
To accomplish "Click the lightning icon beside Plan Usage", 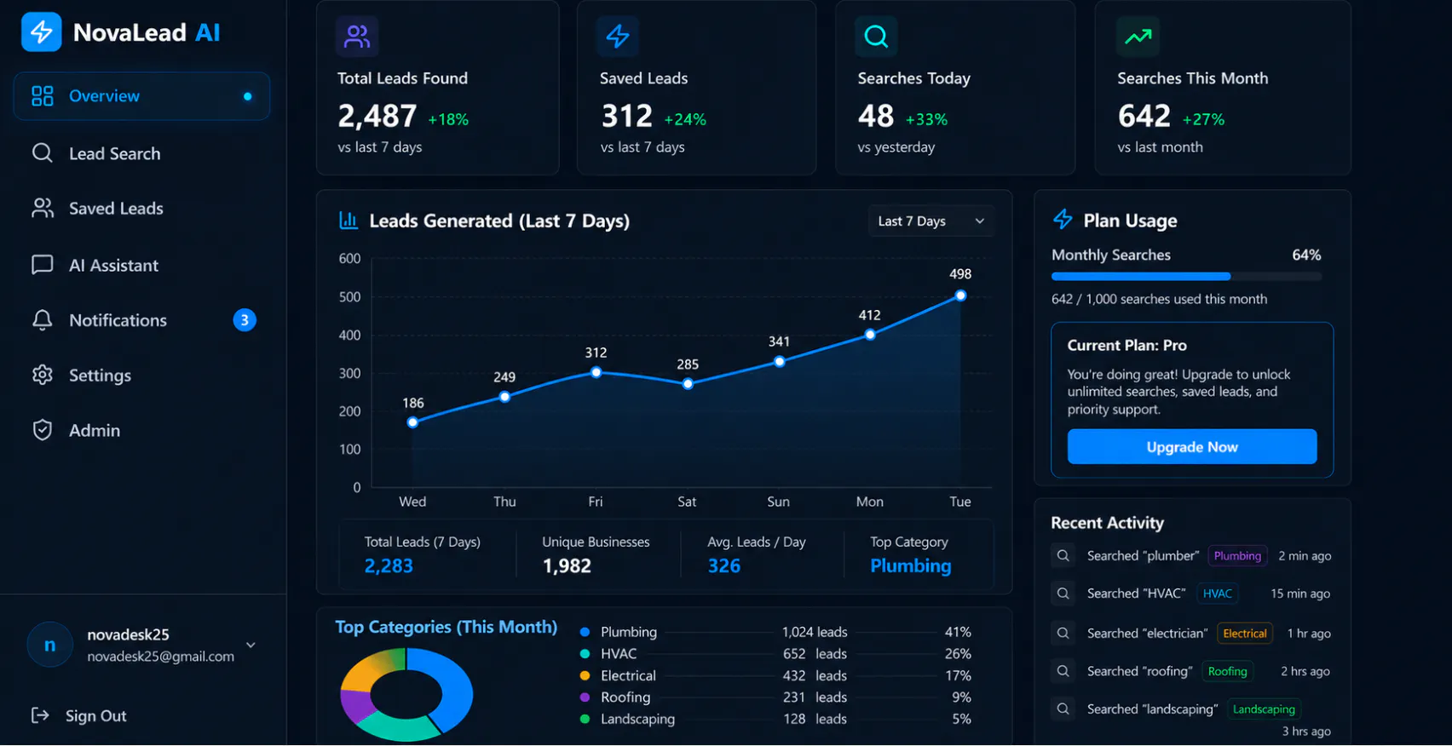I will click(1063, 220).
